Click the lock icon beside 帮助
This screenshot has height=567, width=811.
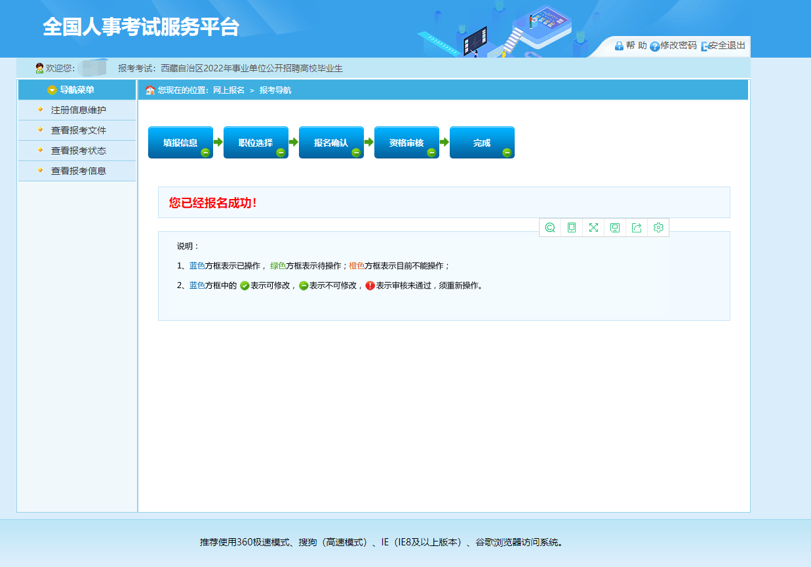(619, 46)
